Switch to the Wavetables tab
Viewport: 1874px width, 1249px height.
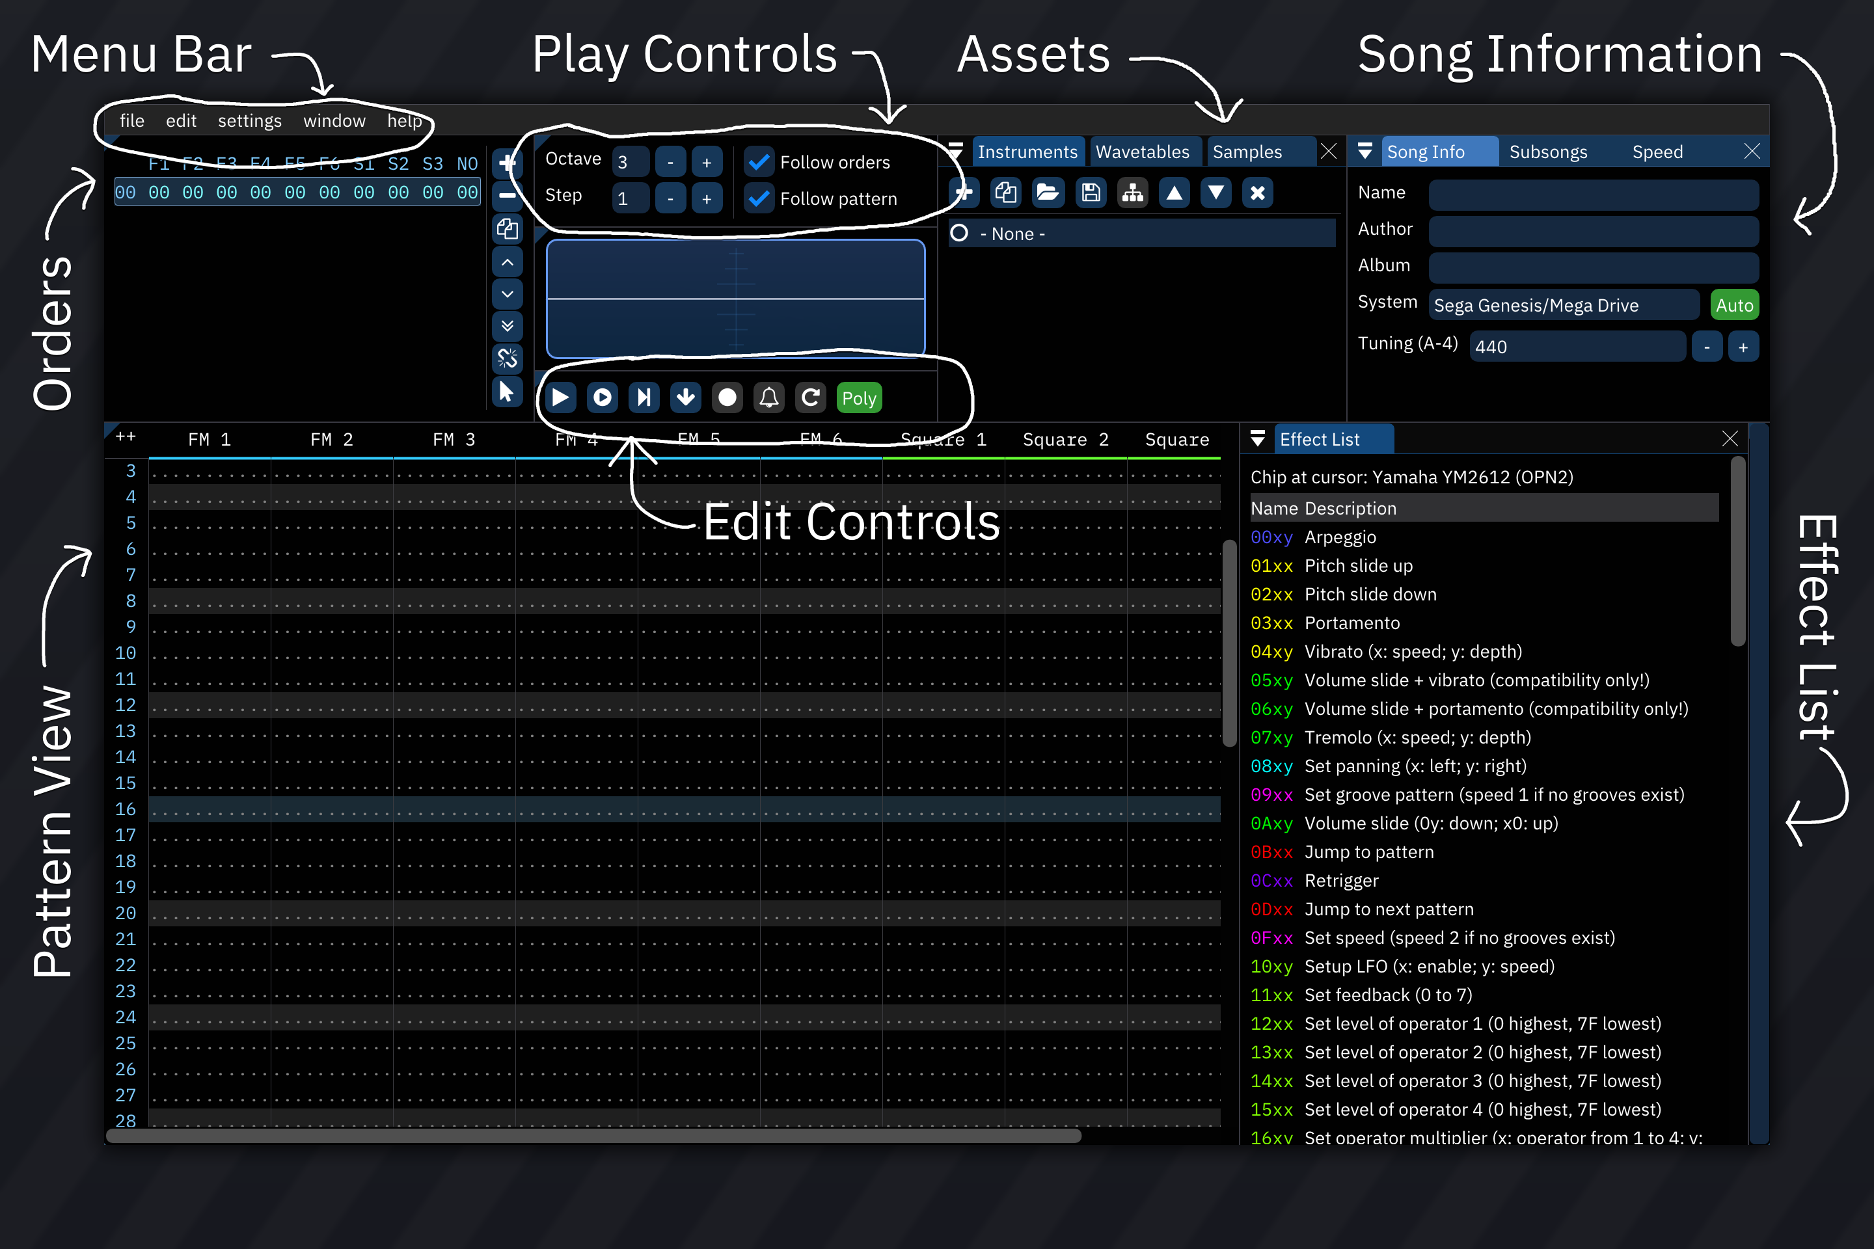pyautogui.click(x=1142, y=152)
